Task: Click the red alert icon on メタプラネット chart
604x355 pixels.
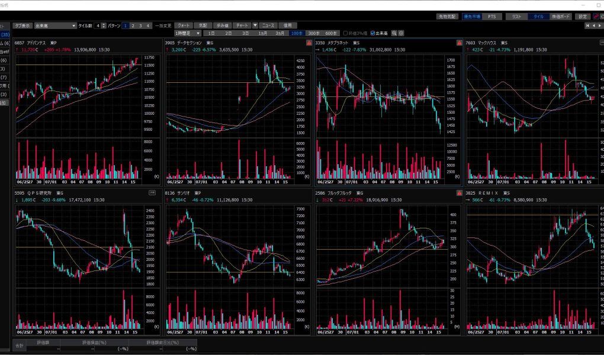Action: point(459,43)
